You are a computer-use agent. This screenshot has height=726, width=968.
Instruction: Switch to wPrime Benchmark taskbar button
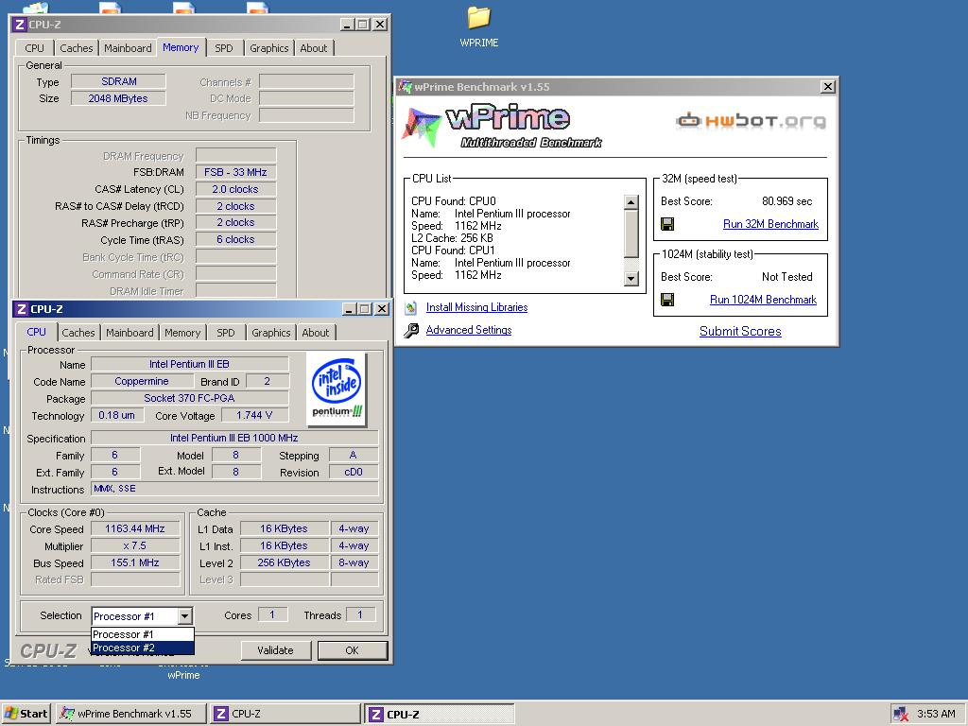point(130,714)
